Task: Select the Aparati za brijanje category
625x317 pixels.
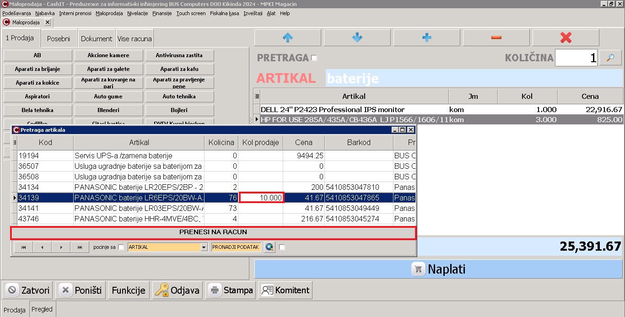Action: click(x=38, y=69)
